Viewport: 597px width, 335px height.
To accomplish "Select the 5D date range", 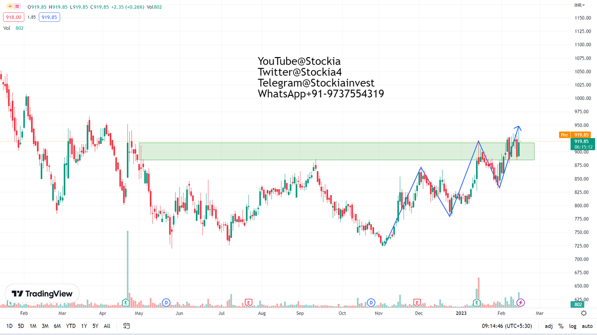I will coord(21,326).
